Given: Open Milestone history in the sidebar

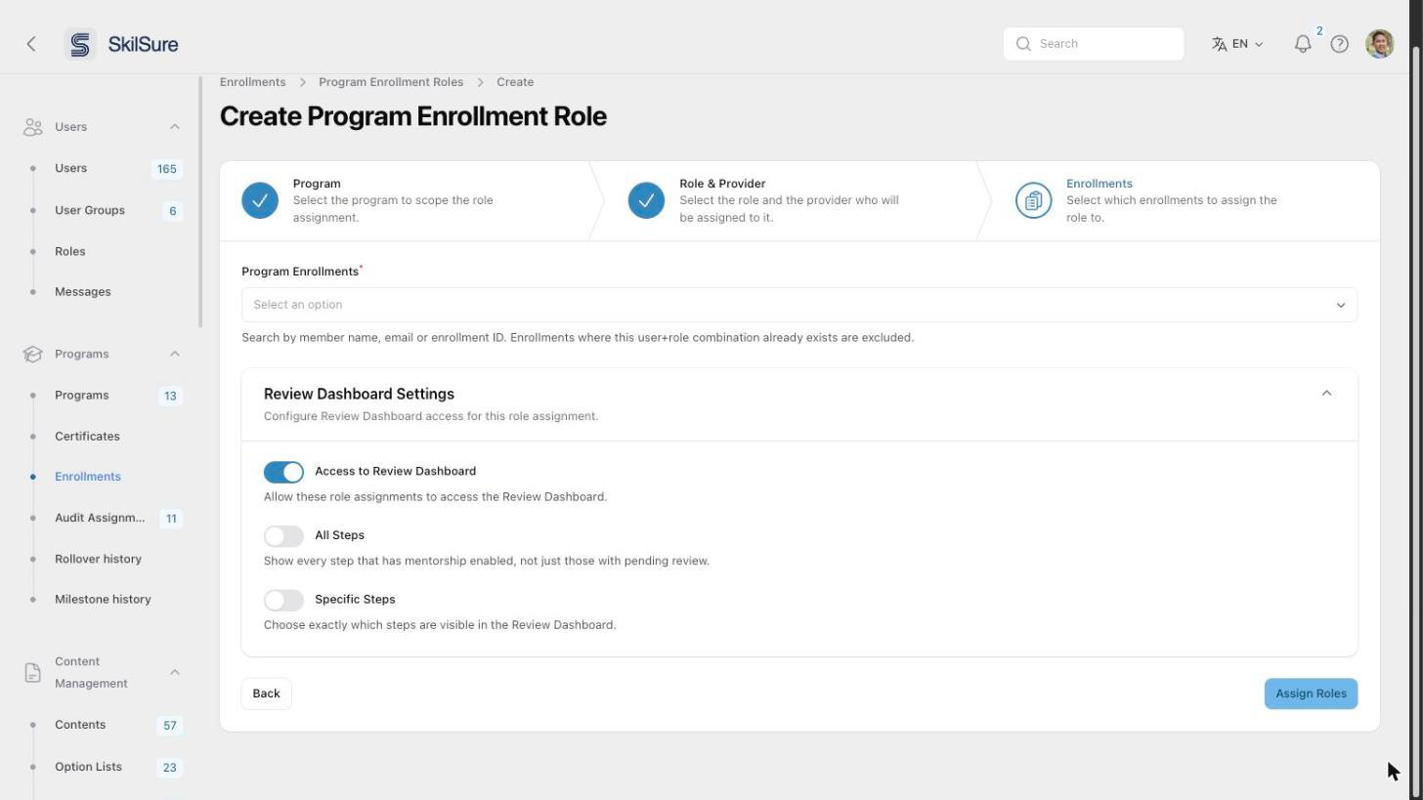Looking at the screenshot, I should tap(104, 600).
